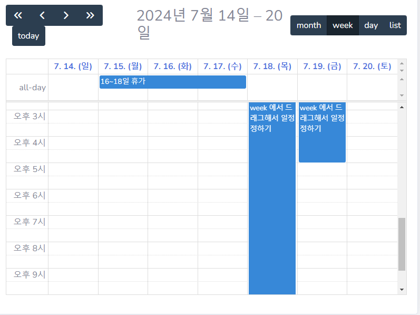Image resolution: width=420 pixels, height=315 pixels.
Task: Click the today button
Action: pos(28,36)
